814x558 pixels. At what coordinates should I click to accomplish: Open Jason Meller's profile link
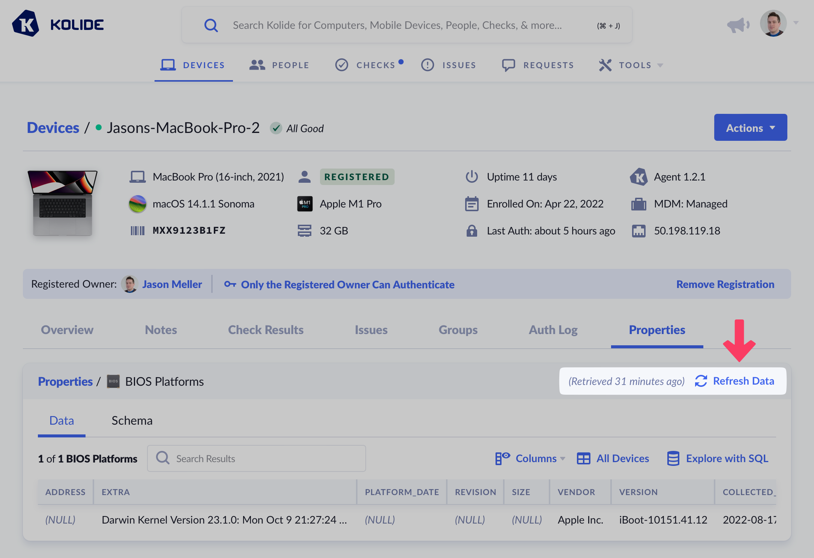(172, 284)
